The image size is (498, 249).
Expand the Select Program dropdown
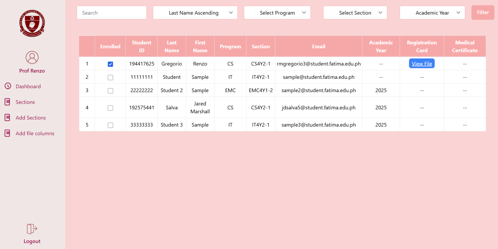(277, 13)
